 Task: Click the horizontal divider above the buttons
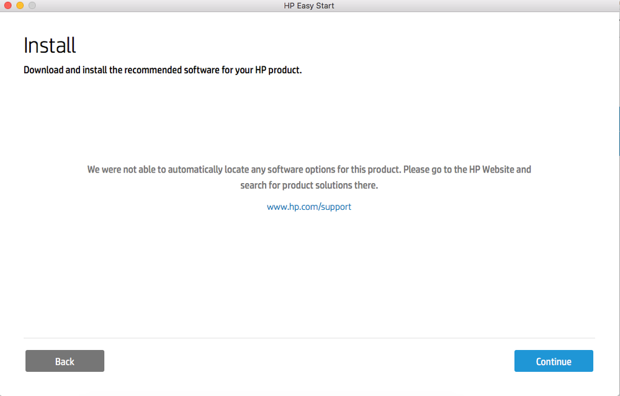309,338
